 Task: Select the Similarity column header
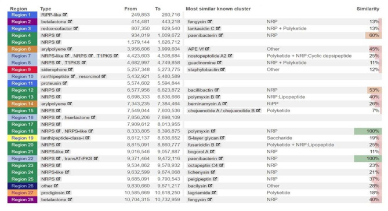[368, 9]
